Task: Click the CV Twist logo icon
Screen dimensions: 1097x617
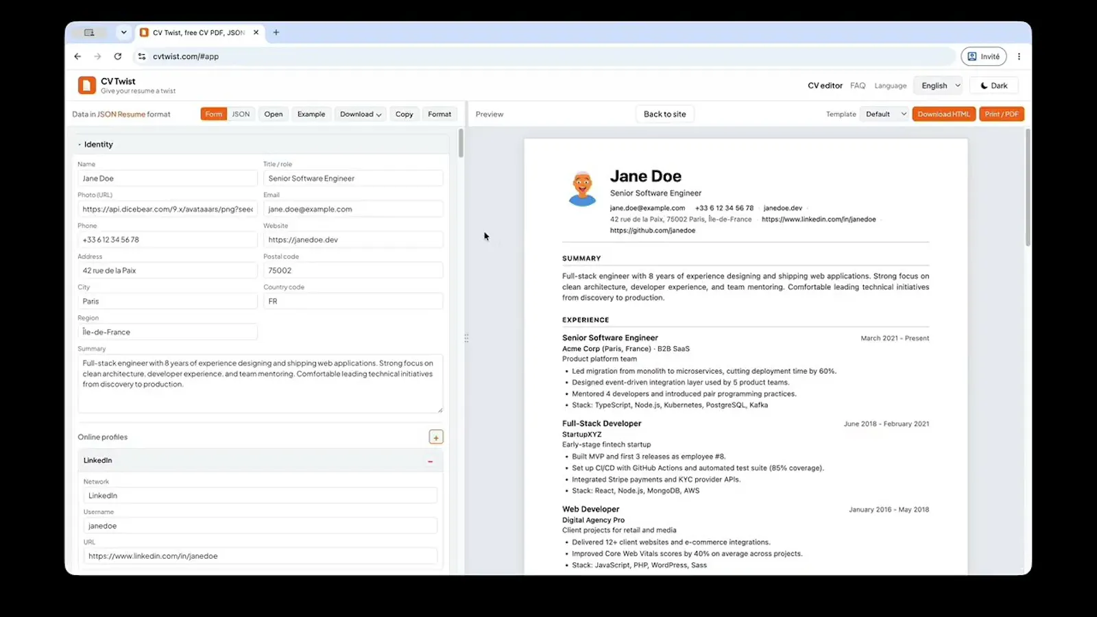Action: [x=86, y=85]
